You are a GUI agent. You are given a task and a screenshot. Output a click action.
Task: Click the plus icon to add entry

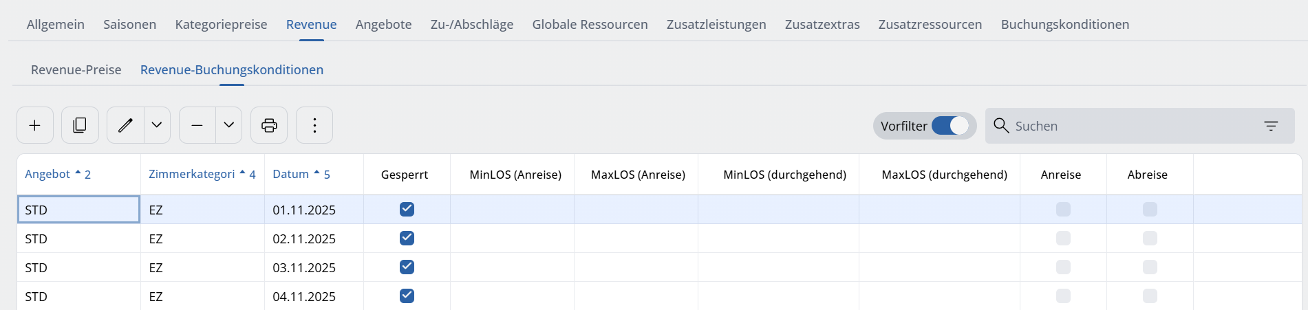point(35,125)
